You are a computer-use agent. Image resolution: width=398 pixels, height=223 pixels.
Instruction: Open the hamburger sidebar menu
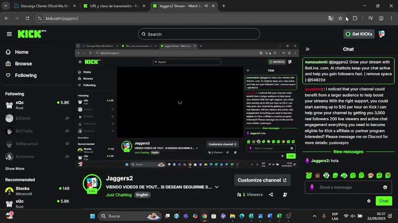click(9, 34)
